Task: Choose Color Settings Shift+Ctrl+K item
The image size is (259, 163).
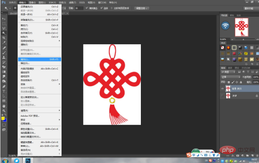Action: (x=40, y=129)
